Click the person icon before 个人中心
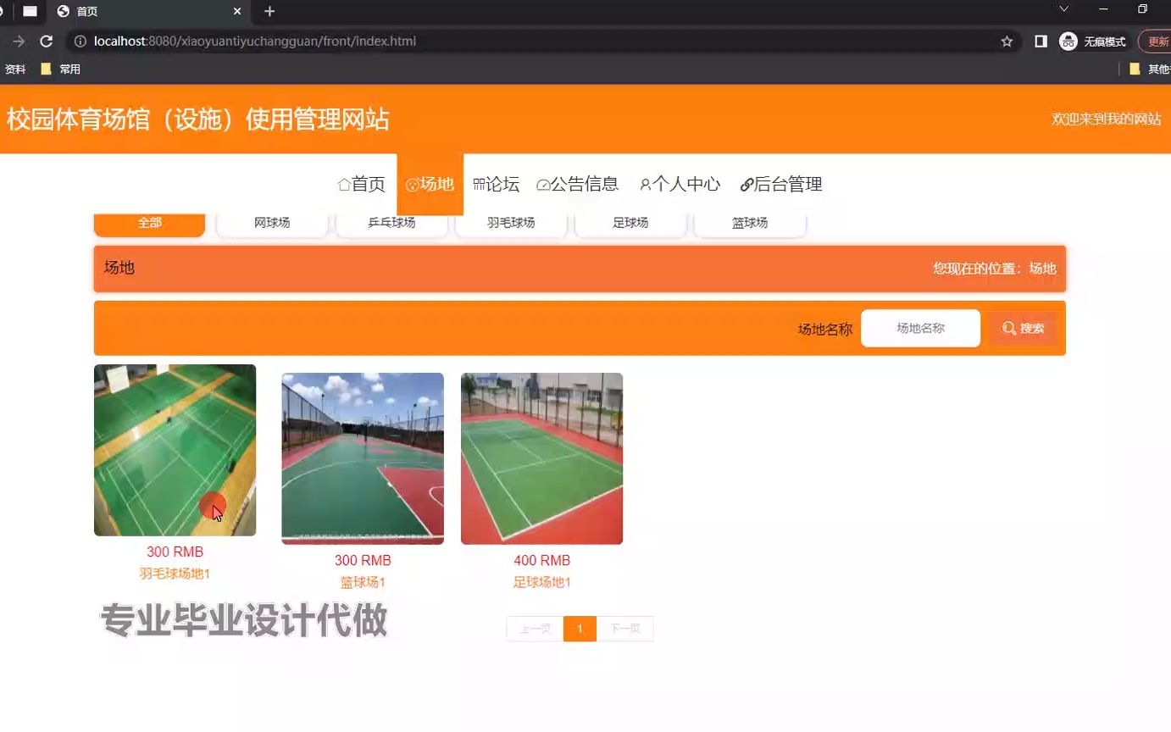1171x732 pixels. coord(647,184)
